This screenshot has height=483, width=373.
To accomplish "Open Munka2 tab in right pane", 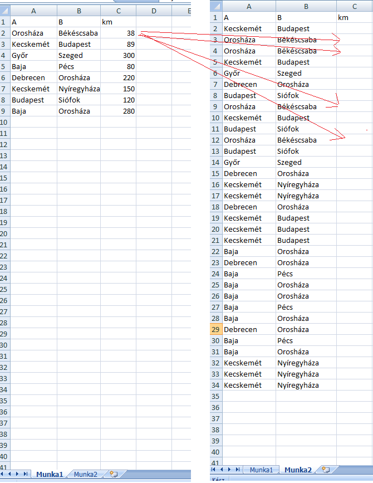I will click(x=298, y=470).
